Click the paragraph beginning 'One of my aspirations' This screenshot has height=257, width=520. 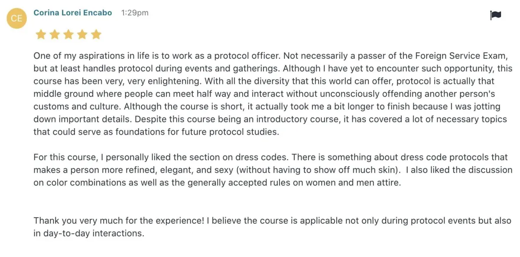coord(273,94)
